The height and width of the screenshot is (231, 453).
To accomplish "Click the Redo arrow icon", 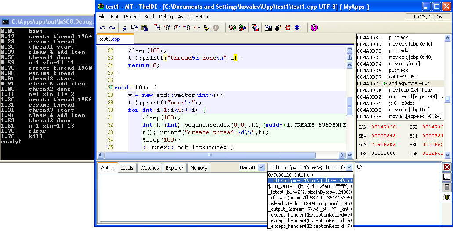I will (112, 28).
